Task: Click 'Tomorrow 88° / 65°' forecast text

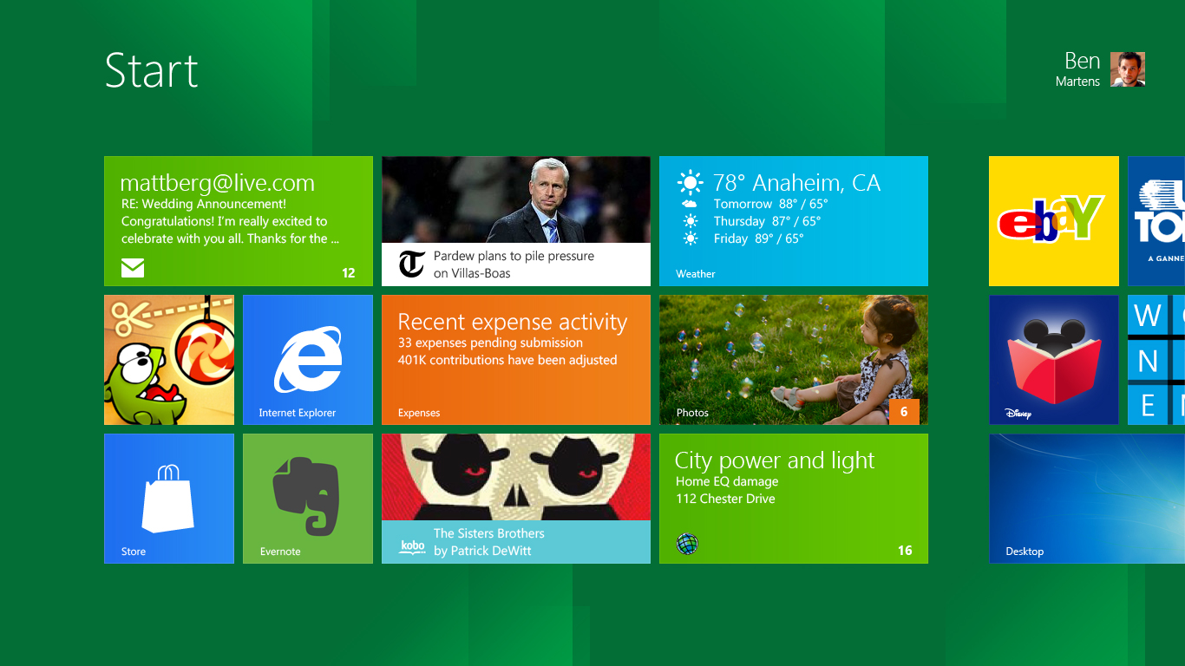Action: coord(770,204)
